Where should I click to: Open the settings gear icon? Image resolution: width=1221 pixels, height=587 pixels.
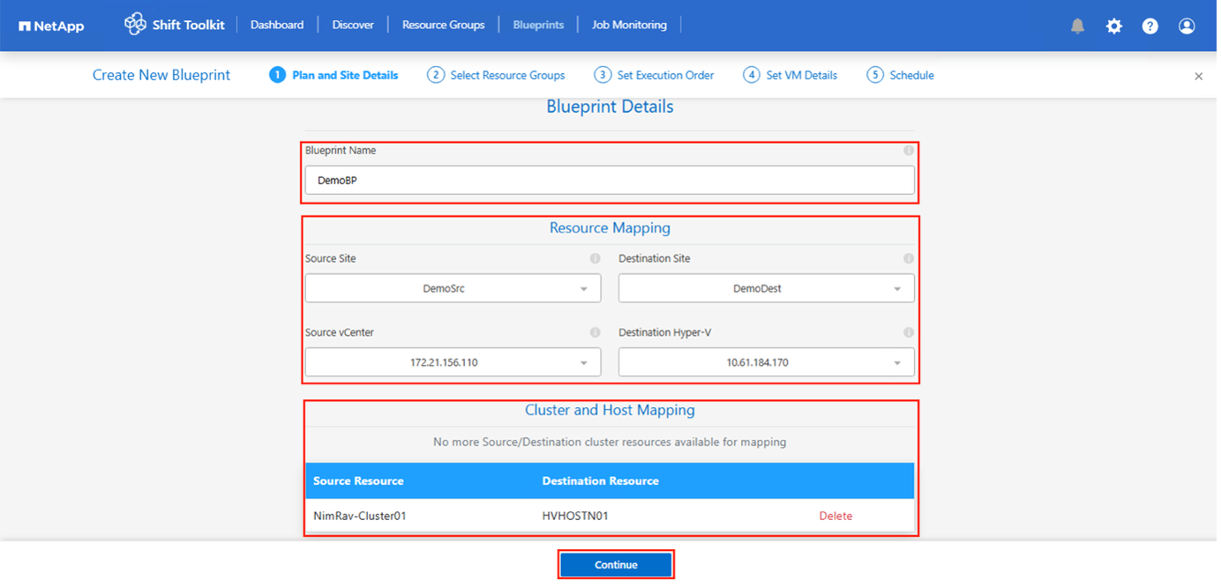tap(1113, 26)
